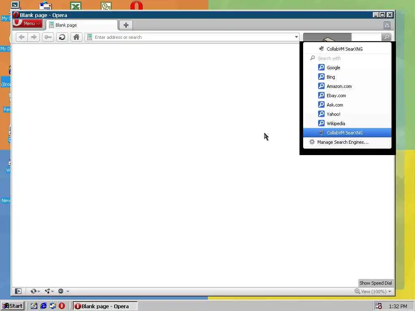Choose Google from the search list
Viewport: 415px width, 311px height.
tap(347, 68)
